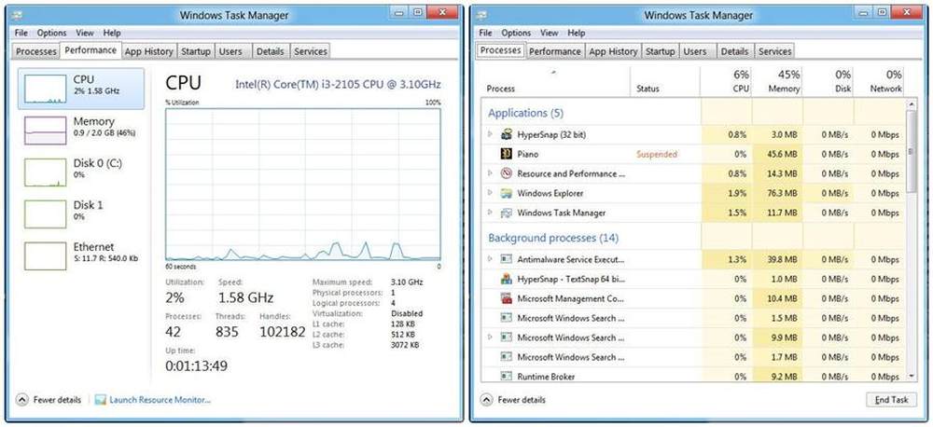
Task: Click the Runtime Broker process icon
Action: [x=508, y=377]
